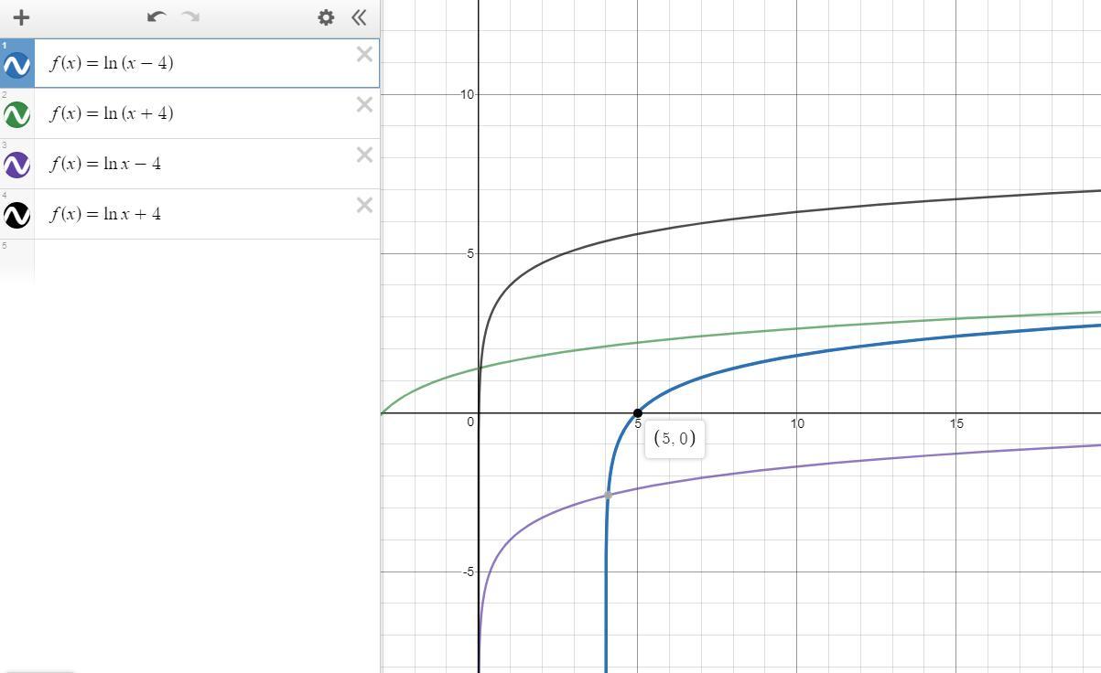Delete the f(x) = ln(x + 4) expression

click(x=364, y=104)
